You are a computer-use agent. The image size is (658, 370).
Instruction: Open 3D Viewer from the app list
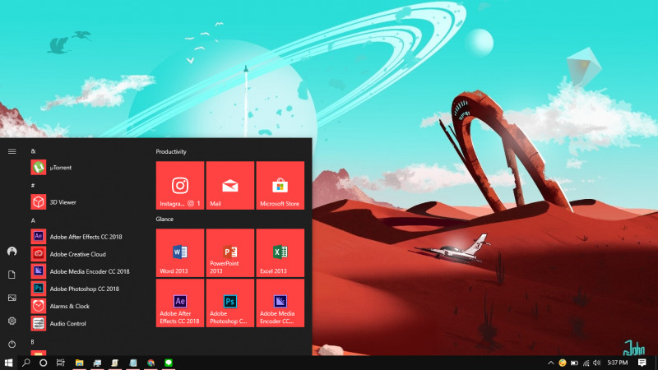86,202
